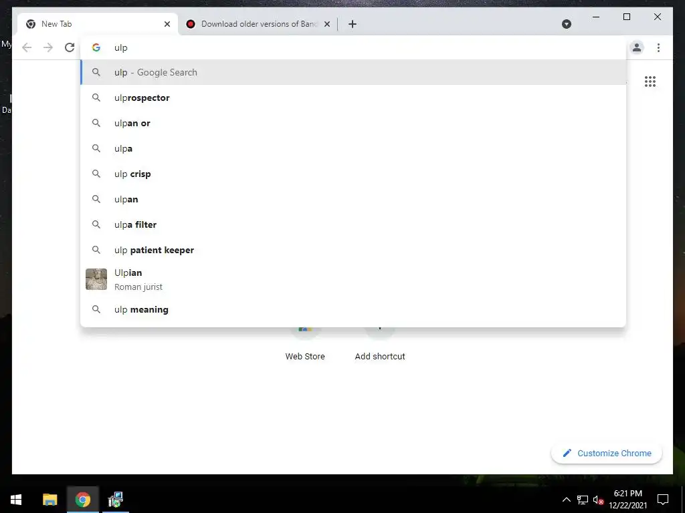Pick the 'ulpa filter' suggestion
685x513 pixels.
[x=353, y=224]
